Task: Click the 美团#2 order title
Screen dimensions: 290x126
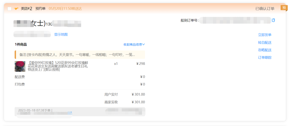Action: [26, 9]
